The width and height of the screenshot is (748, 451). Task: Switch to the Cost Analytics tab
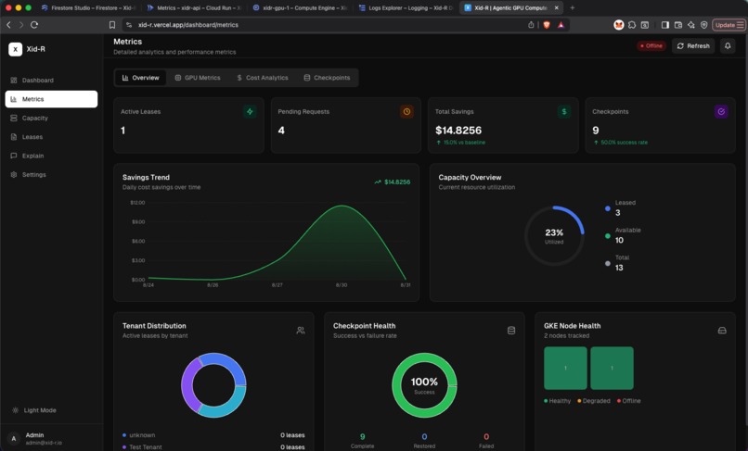[263, 78]
